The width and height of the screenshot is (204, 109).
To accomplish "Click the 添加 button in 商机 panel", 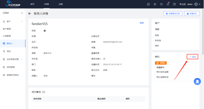I will coord(193,57).
